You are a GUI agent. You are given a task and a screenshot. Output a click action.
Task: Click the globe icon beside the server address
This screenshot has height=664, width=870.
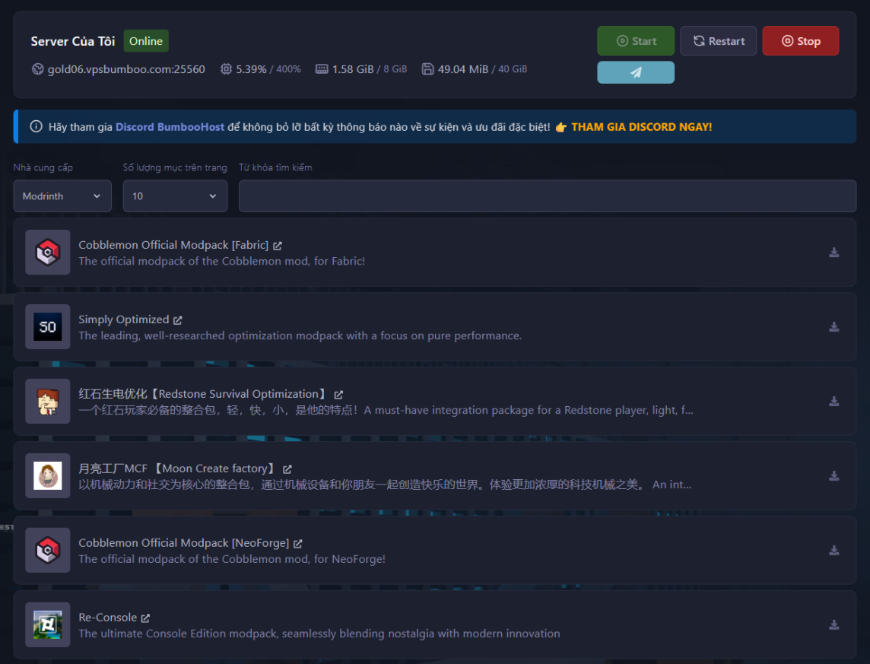click(37, 68)
